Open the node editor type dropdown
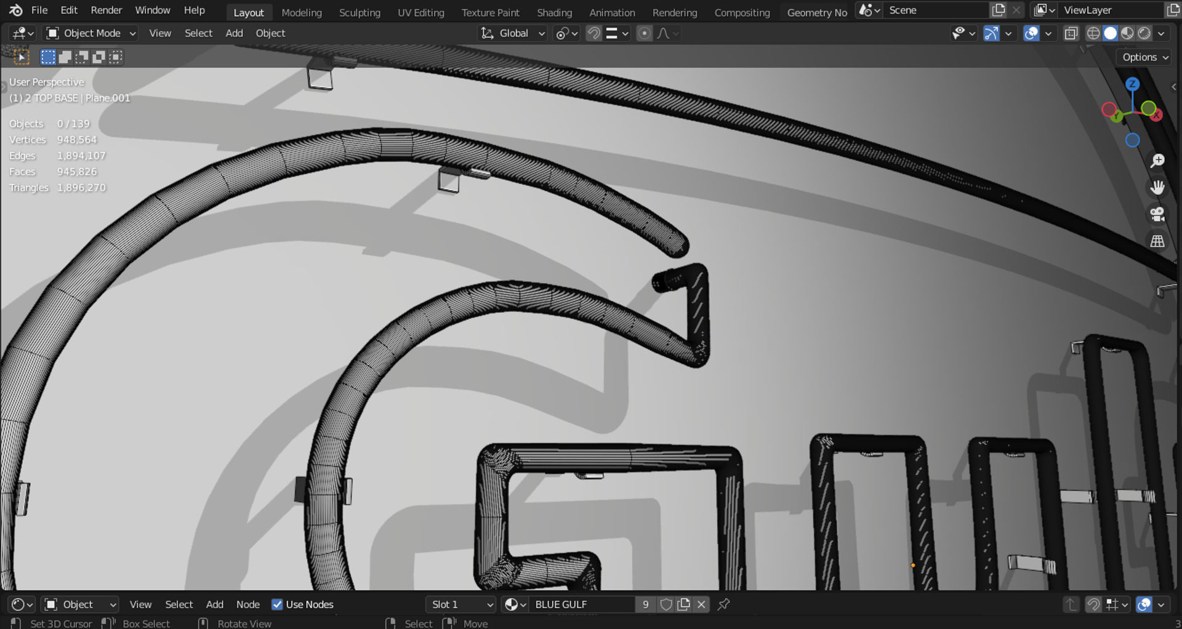 coord(23,604)
